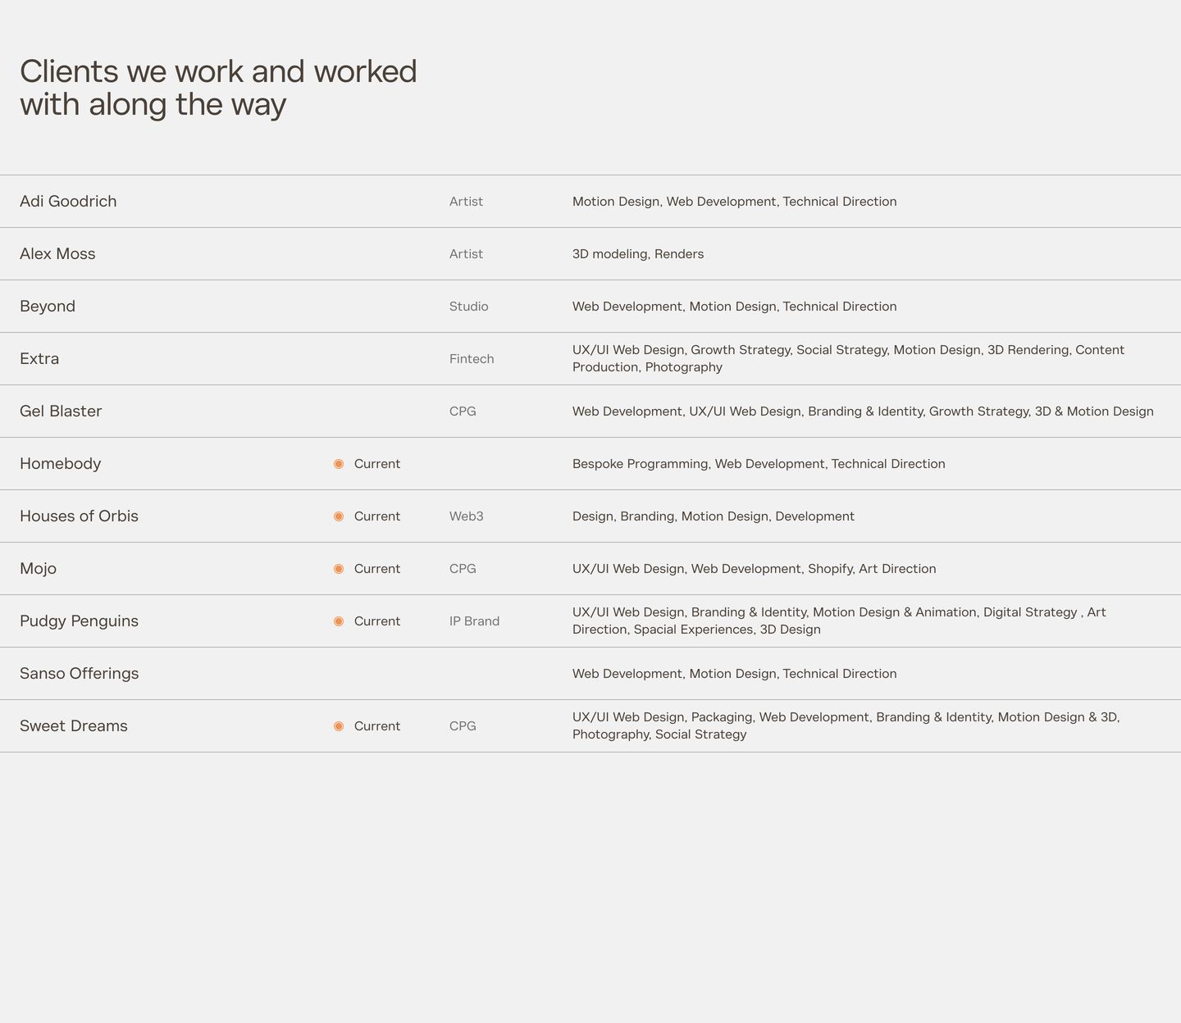Click the Current label in Homebody row

pyautogui.click(x=377, y=464)
